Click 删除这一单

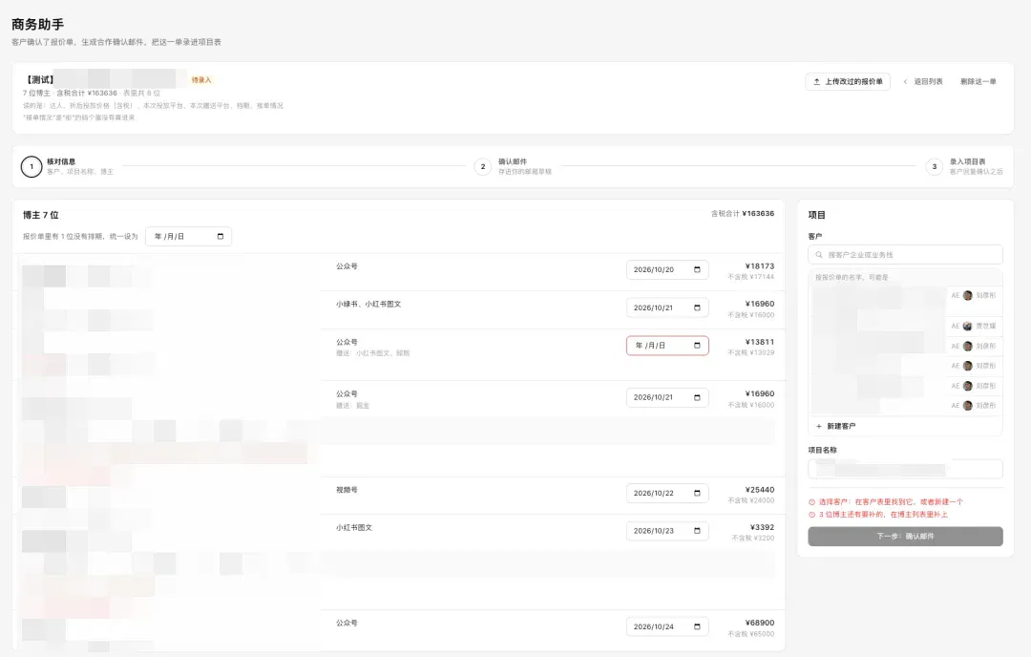pyautogui.click(x=978, y=81)
